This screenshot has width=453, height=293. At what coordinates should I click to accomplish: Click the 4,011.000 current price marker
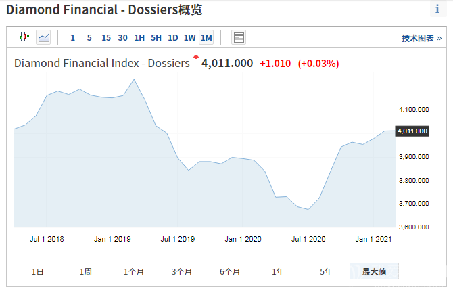[412, 131]
